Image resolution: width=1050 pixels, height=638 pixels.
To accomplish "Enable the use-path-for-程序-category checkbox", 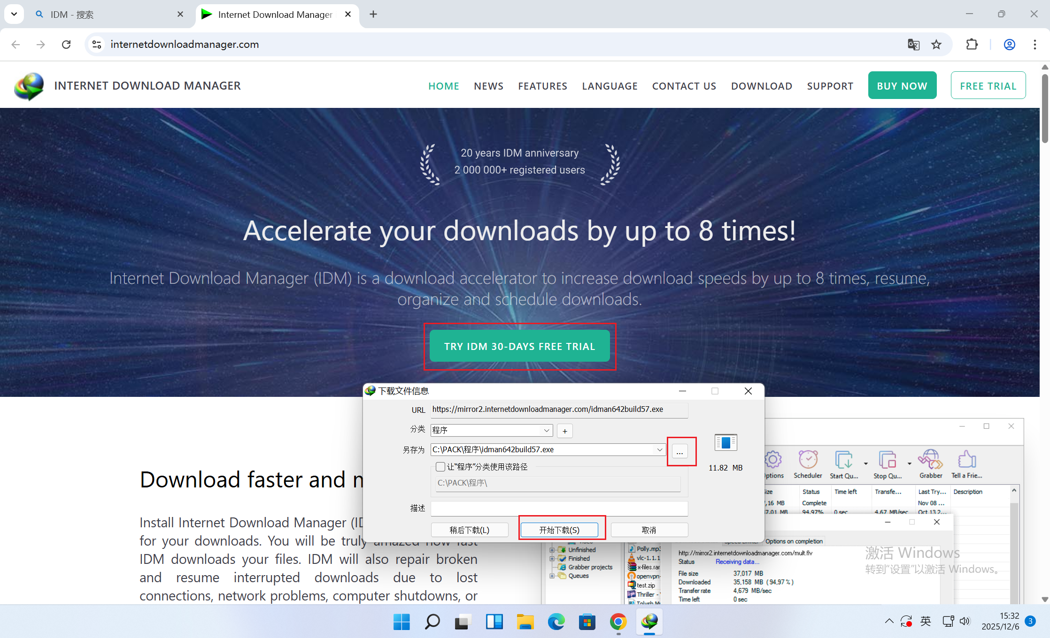I will 440,467.
